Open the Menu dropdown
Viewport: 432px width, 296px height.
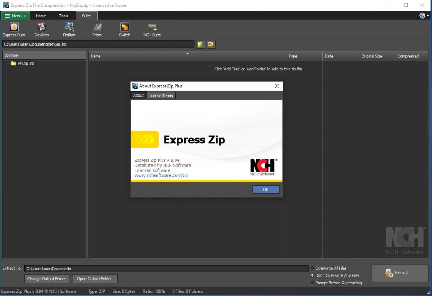(16, 16)
